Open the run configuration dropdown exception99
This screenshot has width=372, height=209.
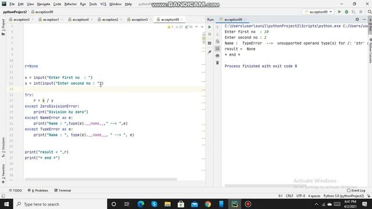[x=318, y=12]
